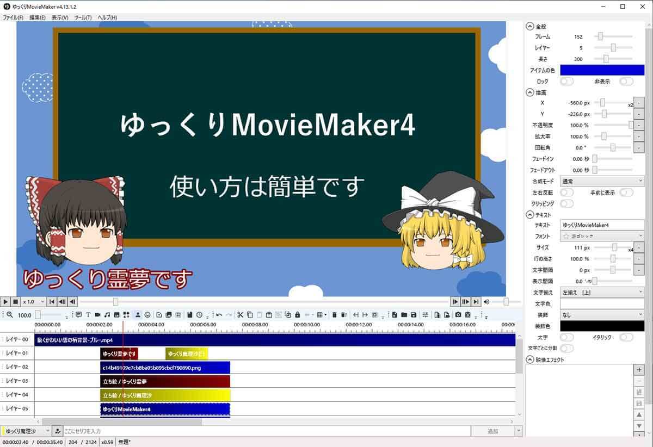
Task: Jump to the end of timeline
Action: [x=476, y=302]
